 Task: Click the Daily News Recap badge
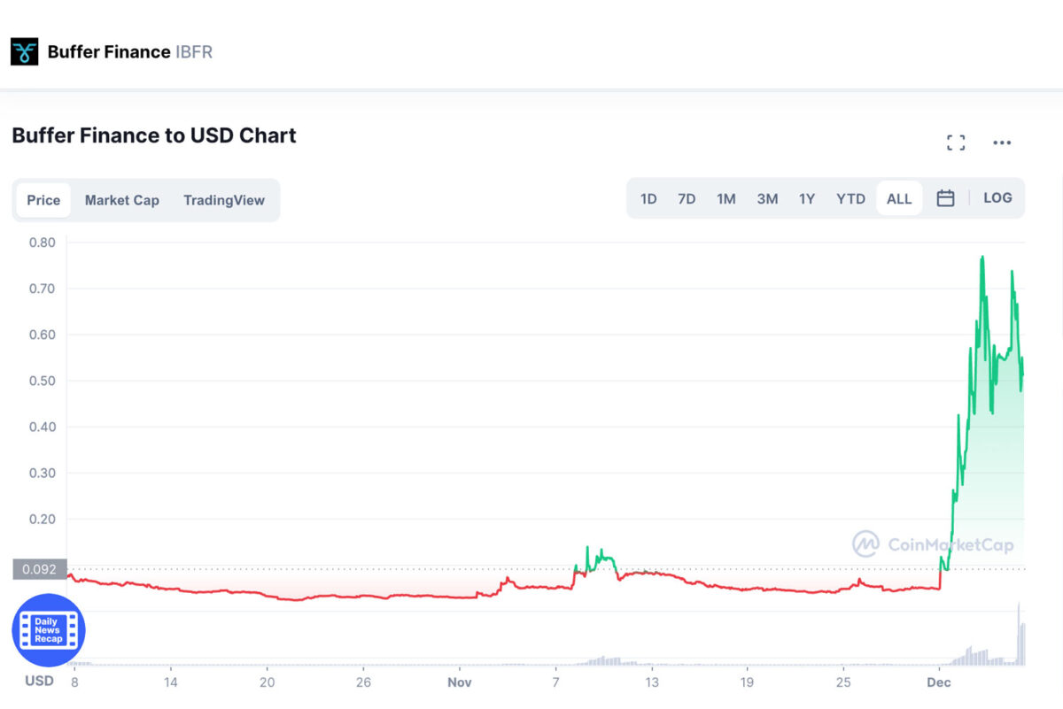point(48,630)
